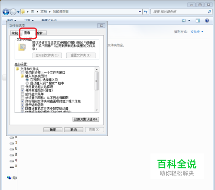
Task: Open Help with the question mark icon
Action: click(x=207, y=21)
